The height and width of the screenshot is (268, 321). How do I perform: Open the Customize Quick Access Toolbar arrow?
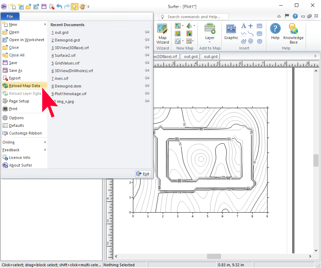[x=89, y=7]
